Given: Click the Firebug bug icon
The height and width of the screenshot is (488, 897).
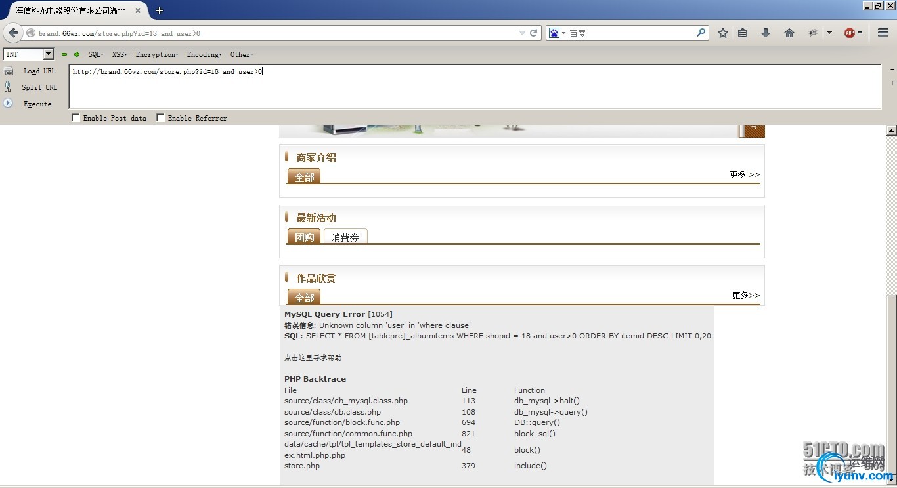Looking at the screenshot, I should point(813,33).
